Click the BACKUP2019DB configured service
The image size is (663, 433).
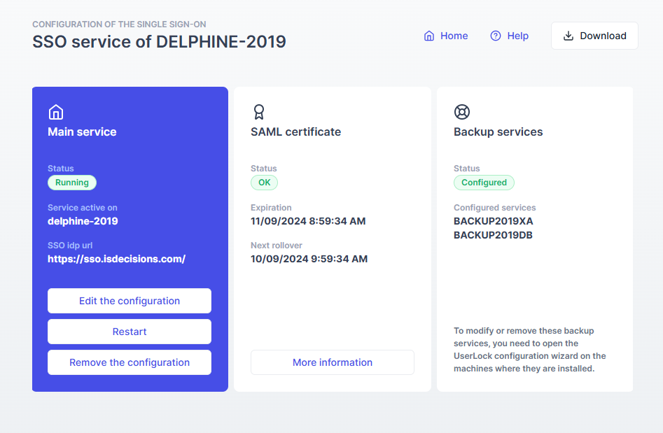[x=493, y=235]
